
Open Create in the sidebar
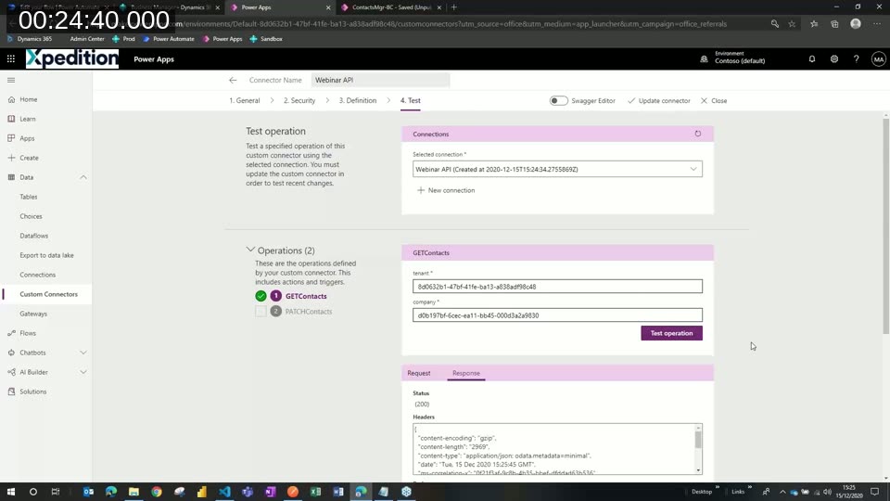pos(29,158)
